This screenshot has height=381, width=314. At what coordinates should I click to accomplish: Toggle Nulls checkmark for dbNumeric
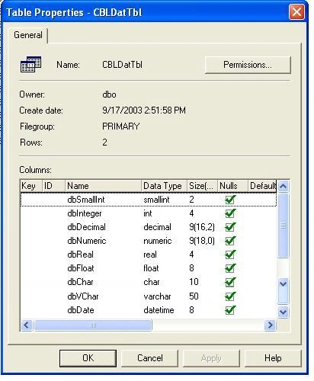click(x=230, y=241)
